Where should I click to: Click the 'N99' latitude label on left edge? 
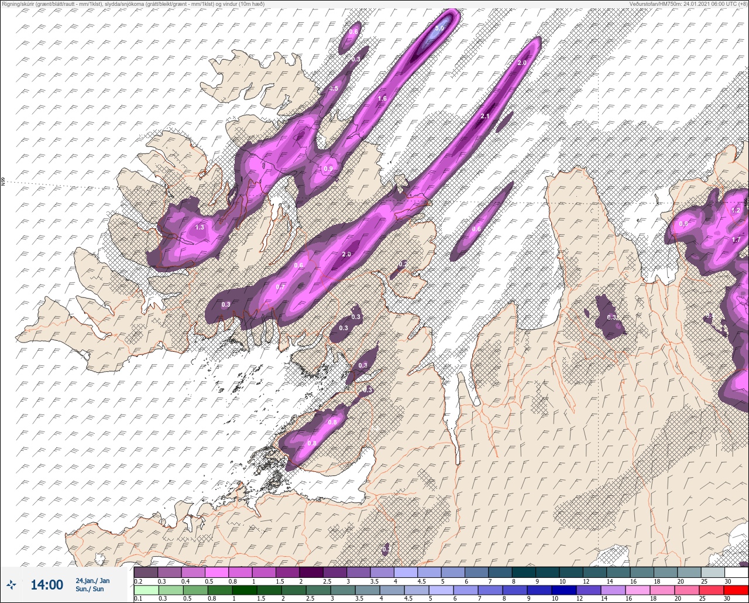coord(3,181)
